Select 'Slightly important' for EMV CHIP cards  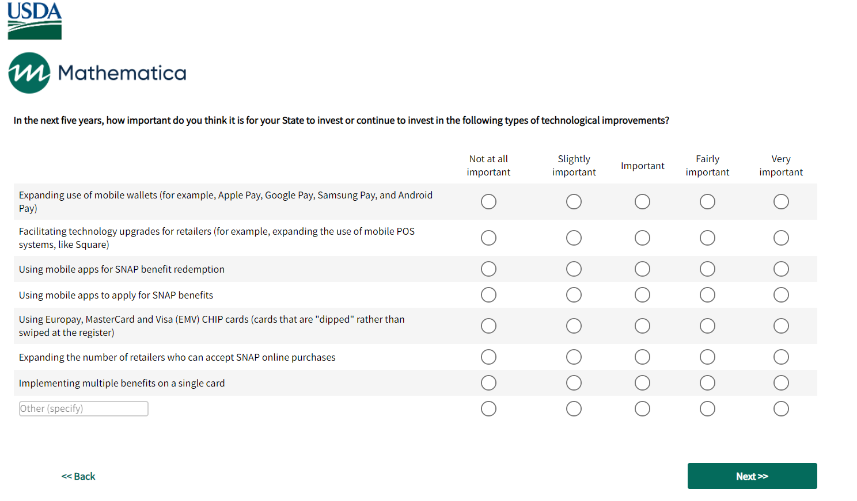coord(574,326)
